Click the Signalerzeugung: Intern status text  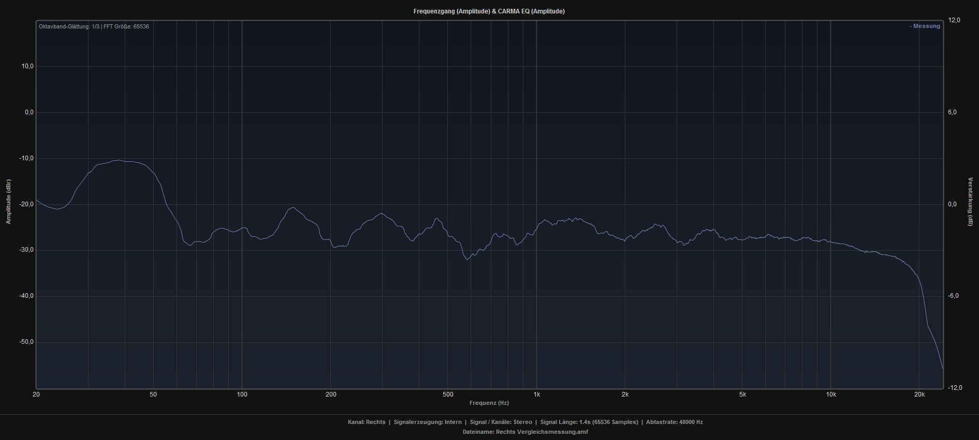(x=428, y=422)
